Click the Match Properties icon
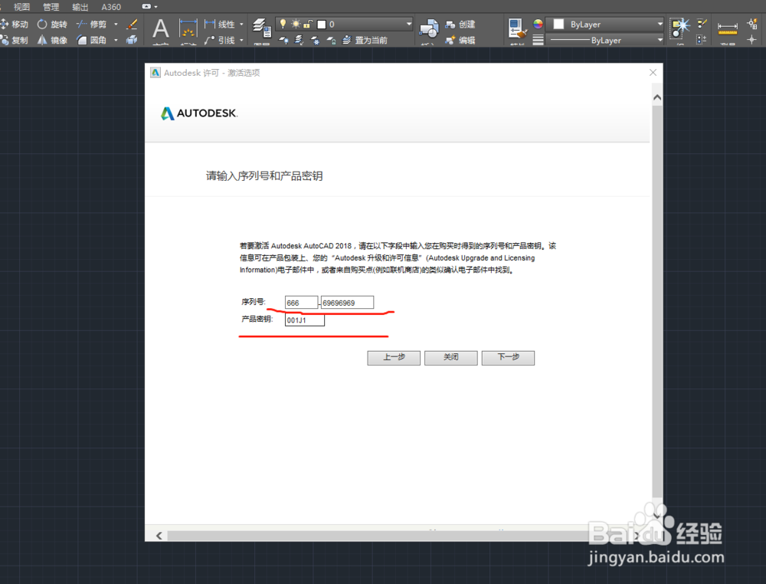The image size is (766, 584). tap(517, 28)
